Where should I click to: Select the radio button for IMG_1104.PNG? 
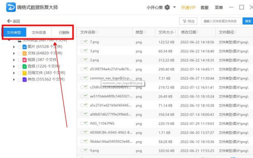(82, 123)
